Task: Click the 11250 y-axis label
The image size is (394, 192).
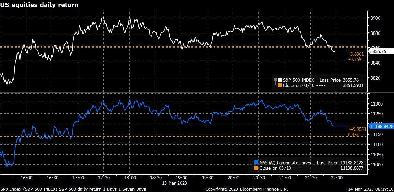Action: click(x=376, y=114)
